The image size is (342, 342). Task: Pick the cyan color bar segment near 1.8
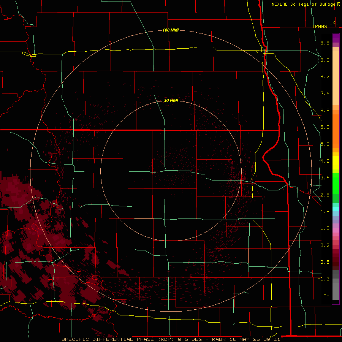(x=336, y=209)
